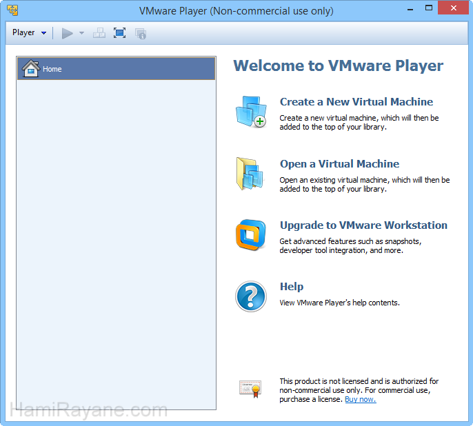
Task: Enter full screen mode via toolbar icon
Action: (x=119, y=33)
